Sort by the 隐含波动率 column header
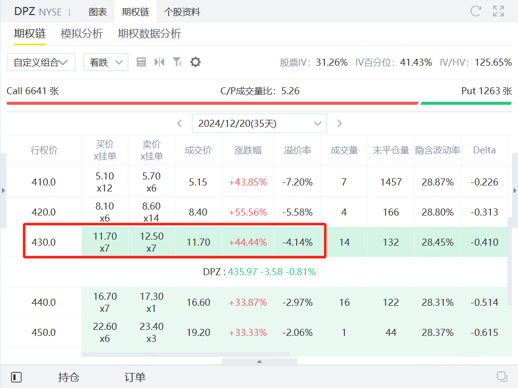The height and width of the screenshot is (388, 518). click(438, 150)
